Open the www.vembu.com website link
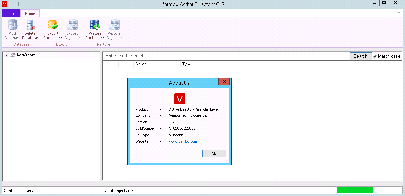Viewport: 405px width, 196px height. (x=183, y=141)
